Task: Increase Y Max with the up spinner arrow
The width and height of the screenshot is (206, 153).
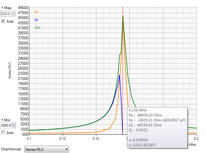Action: coord(13,12)
